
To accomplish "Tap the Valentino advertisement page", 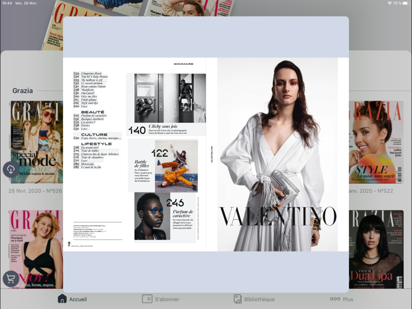I will click(277, 154).
